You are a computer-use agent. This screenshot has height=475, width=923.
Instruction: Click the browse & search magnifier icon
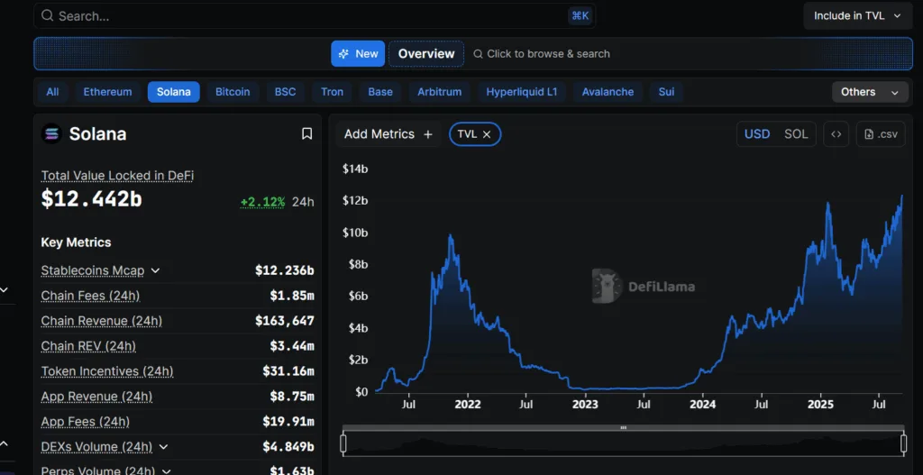[479, 53]
